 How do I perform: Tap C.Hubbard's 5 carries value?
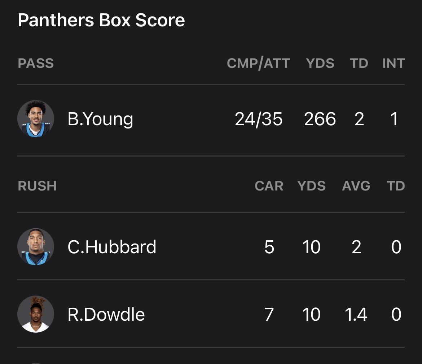point(269,247)
